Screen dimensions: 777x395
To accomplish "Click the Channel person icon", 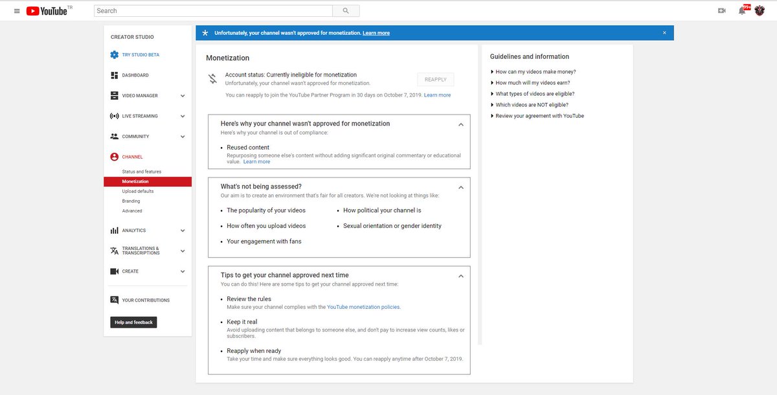I will point(115,157).
